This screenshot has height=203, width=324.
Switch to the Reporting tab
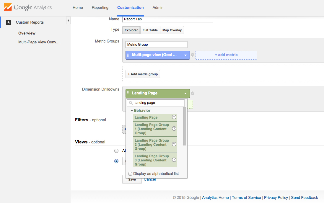100,8
